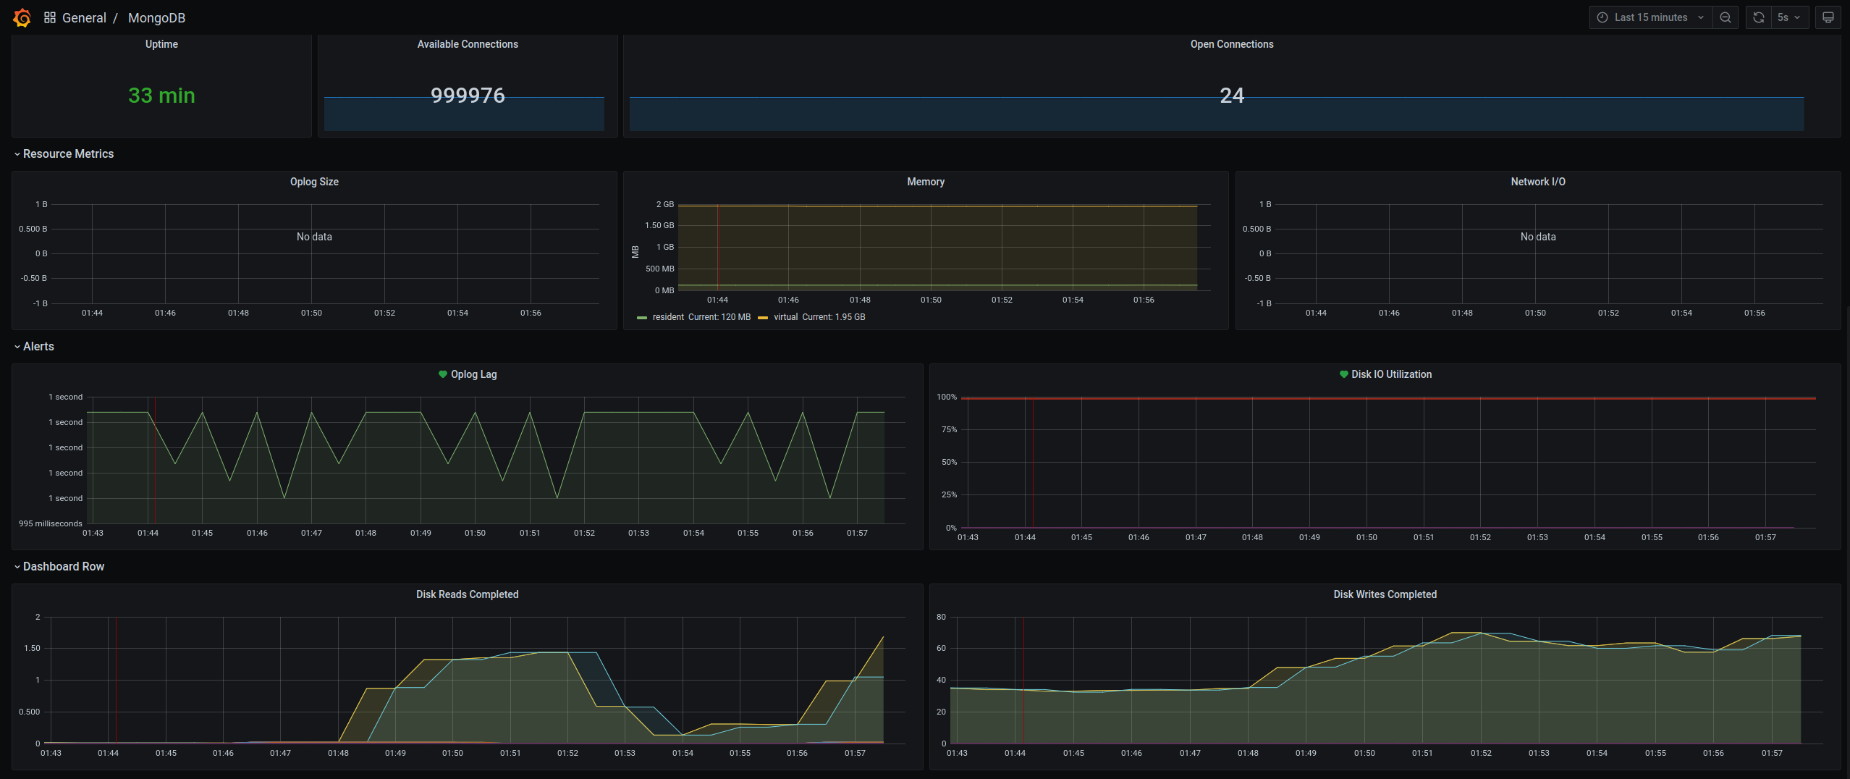
Task: Open the dashboards grid icon beside General
Action: 50,17
